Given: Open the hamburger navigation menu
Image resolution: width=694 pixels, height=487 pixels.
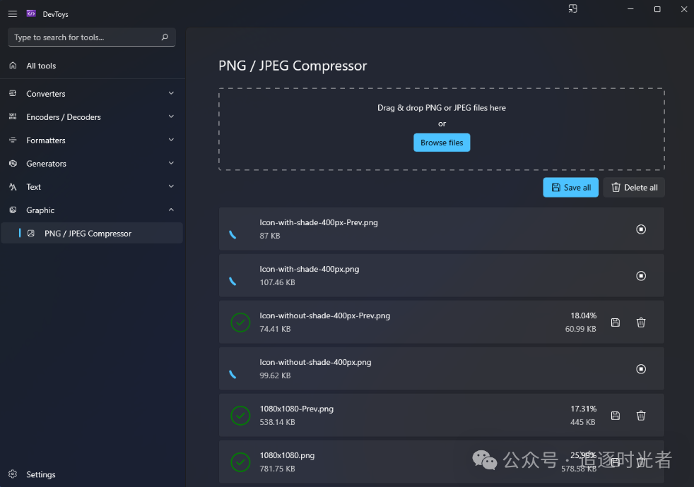Looking at the screenshot, I should pos(13,14).
